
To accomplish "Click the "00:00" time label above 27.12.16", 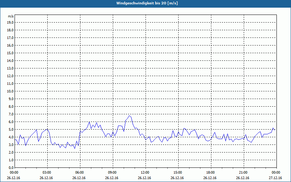I will tap(276, 173).
